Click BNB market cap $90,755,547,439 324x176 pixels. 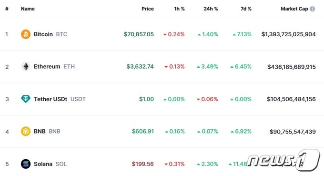coord(293,132)
